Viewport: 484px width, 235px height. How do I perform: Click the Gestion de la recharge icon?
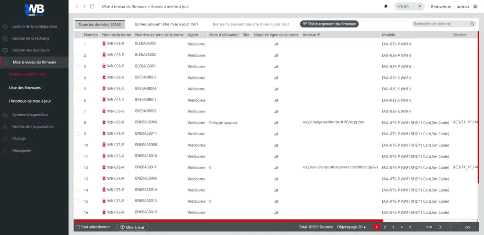[5, 39]
